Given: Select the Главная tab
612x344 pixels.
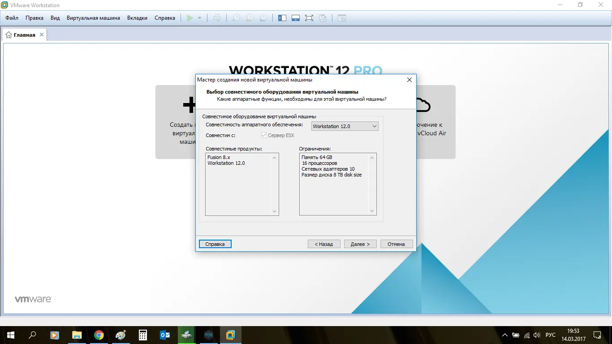Looking at the screenshot, I should tap(25, 35).
